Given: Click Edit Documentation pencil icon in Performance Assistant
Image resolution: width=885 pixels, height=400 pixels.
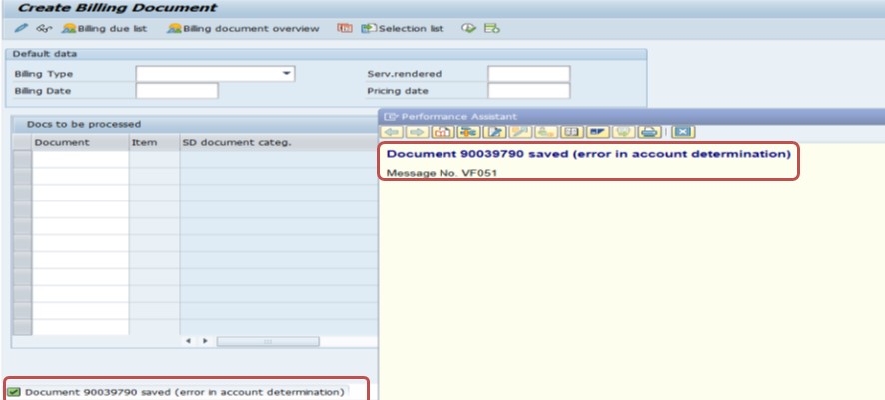Looking at the screenshot, I should (494, 132).
